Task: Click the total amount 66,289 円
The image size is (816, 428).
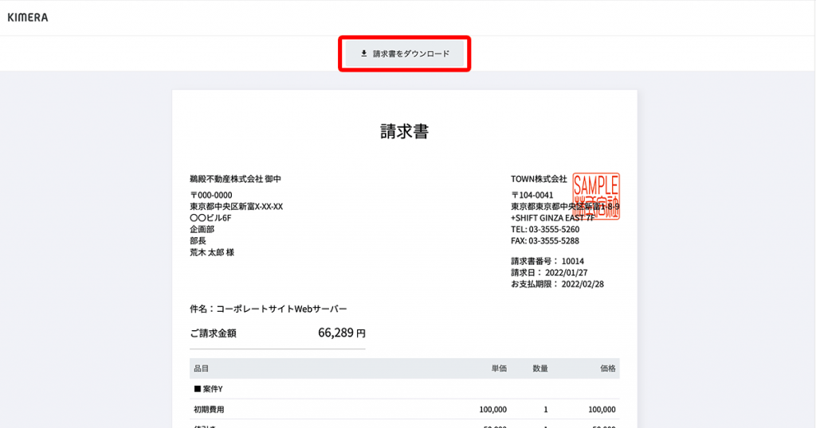Action: tap(341, 333)
